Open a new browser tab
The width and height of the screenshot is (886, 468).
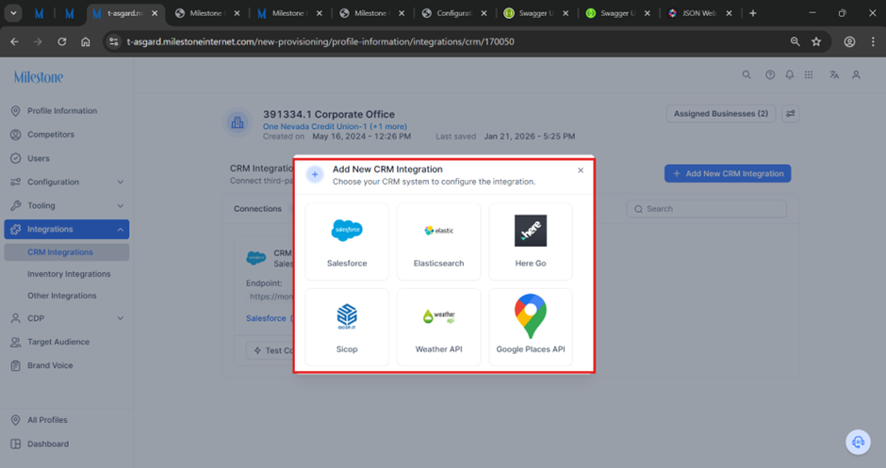point(753,13)
